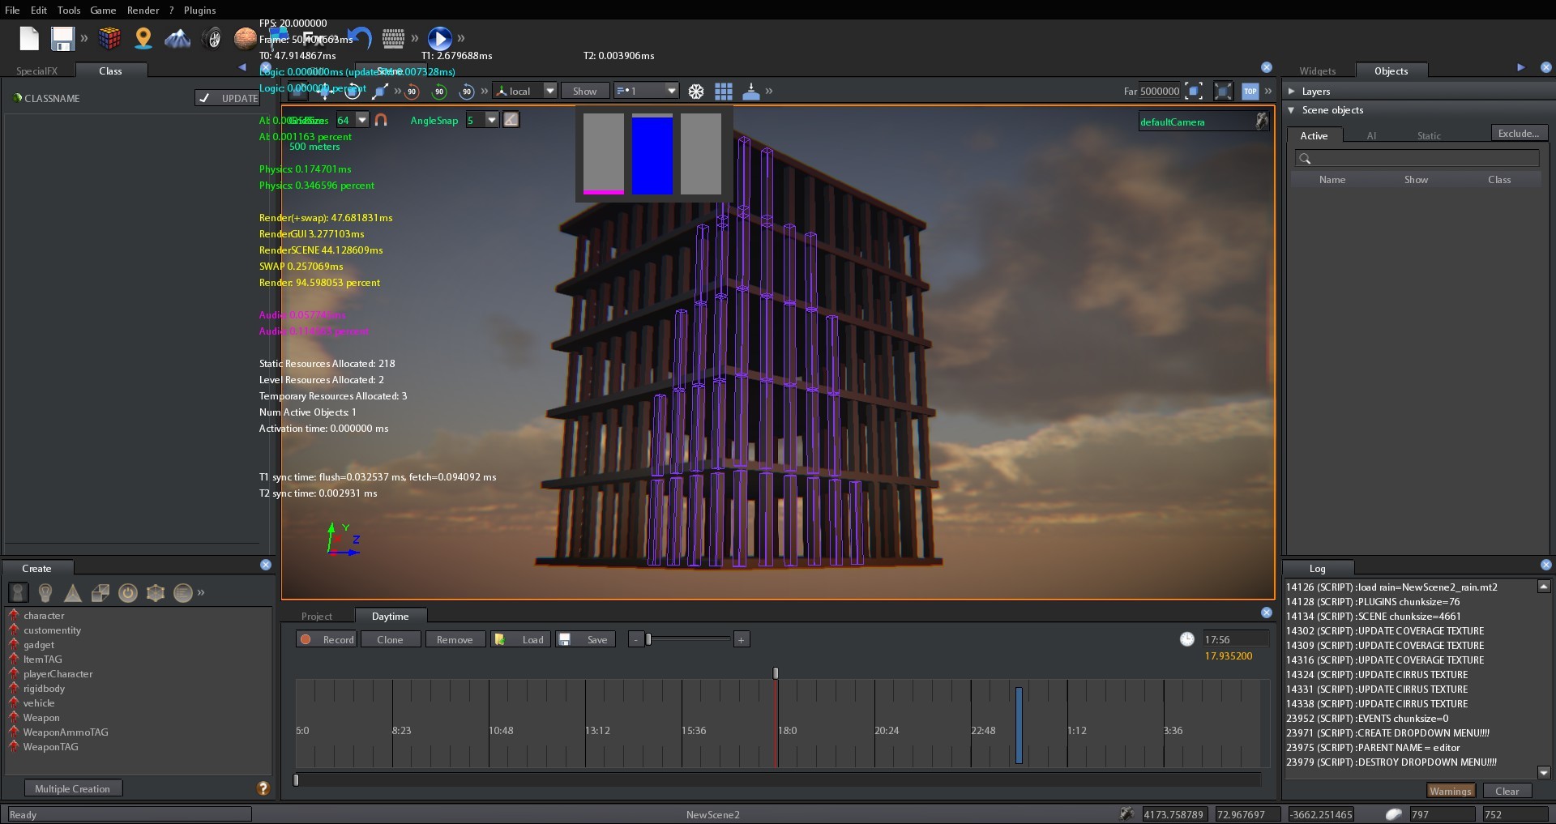Open the Render menu
Viewport: 1556px width, 824px height.
point(143,10)
